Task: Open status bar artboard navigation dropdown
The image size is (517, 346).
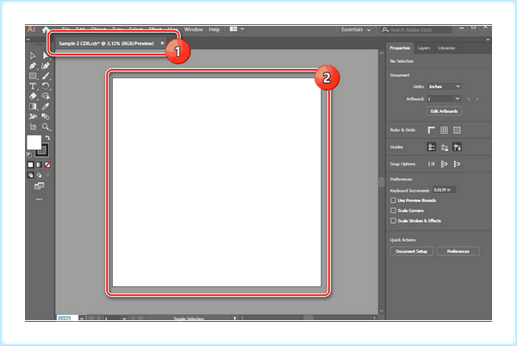Action: [124, 318]
